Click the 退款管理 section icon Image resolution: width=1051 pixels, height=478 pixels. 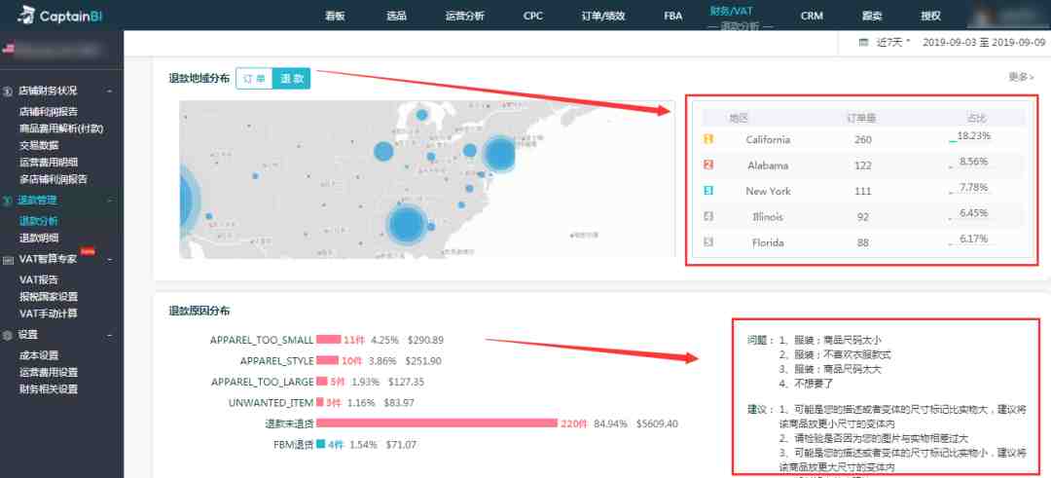pyautogui.click(x=8, y=200)
